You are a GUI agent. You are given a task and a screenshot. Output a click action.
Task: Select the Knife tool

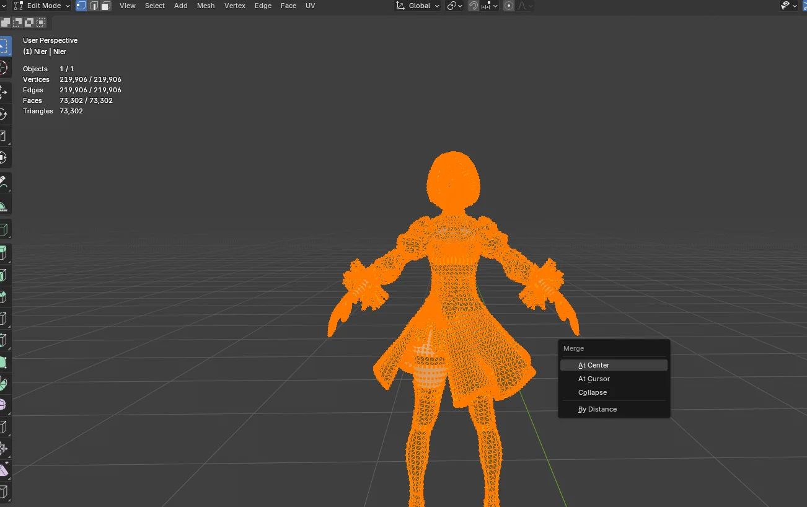click(4, 340)
